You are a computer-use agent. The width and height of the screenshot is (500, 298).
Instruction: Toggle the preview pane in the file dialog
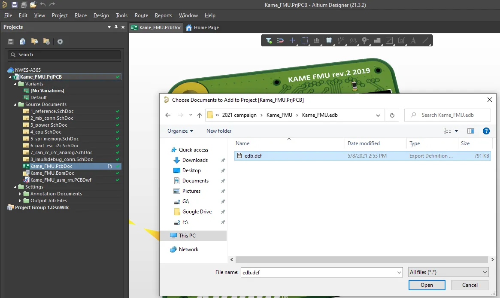[471, 131]
